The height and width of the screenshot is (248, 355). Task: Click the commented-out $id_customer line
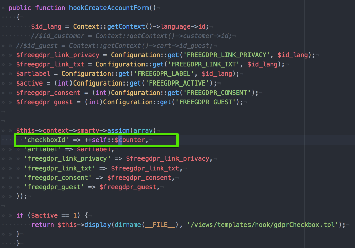tap(131, 35)
